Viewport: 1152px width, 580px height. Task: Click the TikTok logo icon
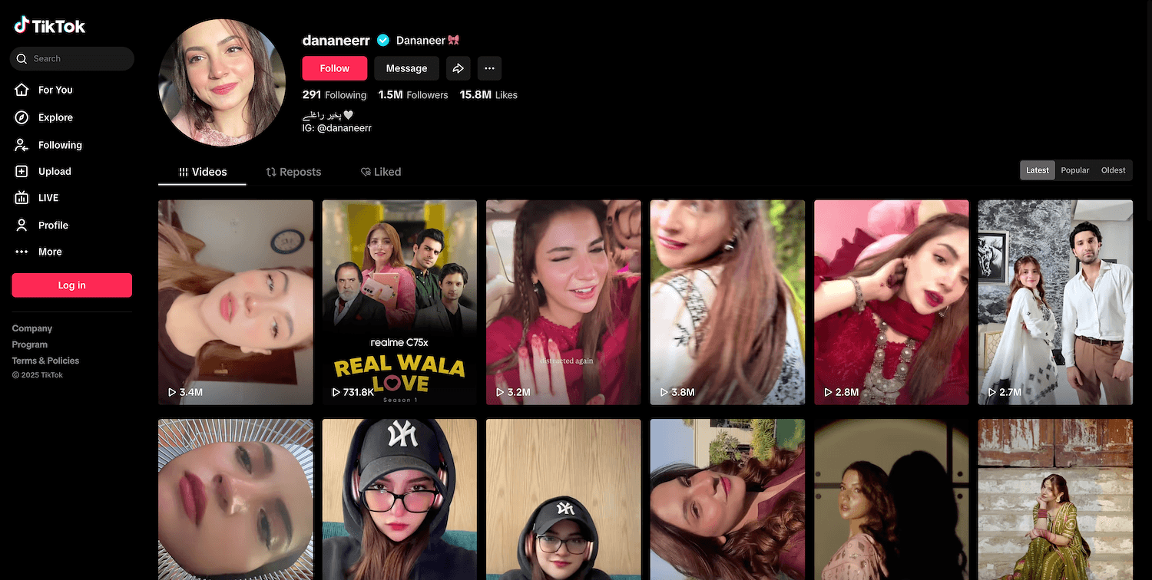tap(22, 25)
